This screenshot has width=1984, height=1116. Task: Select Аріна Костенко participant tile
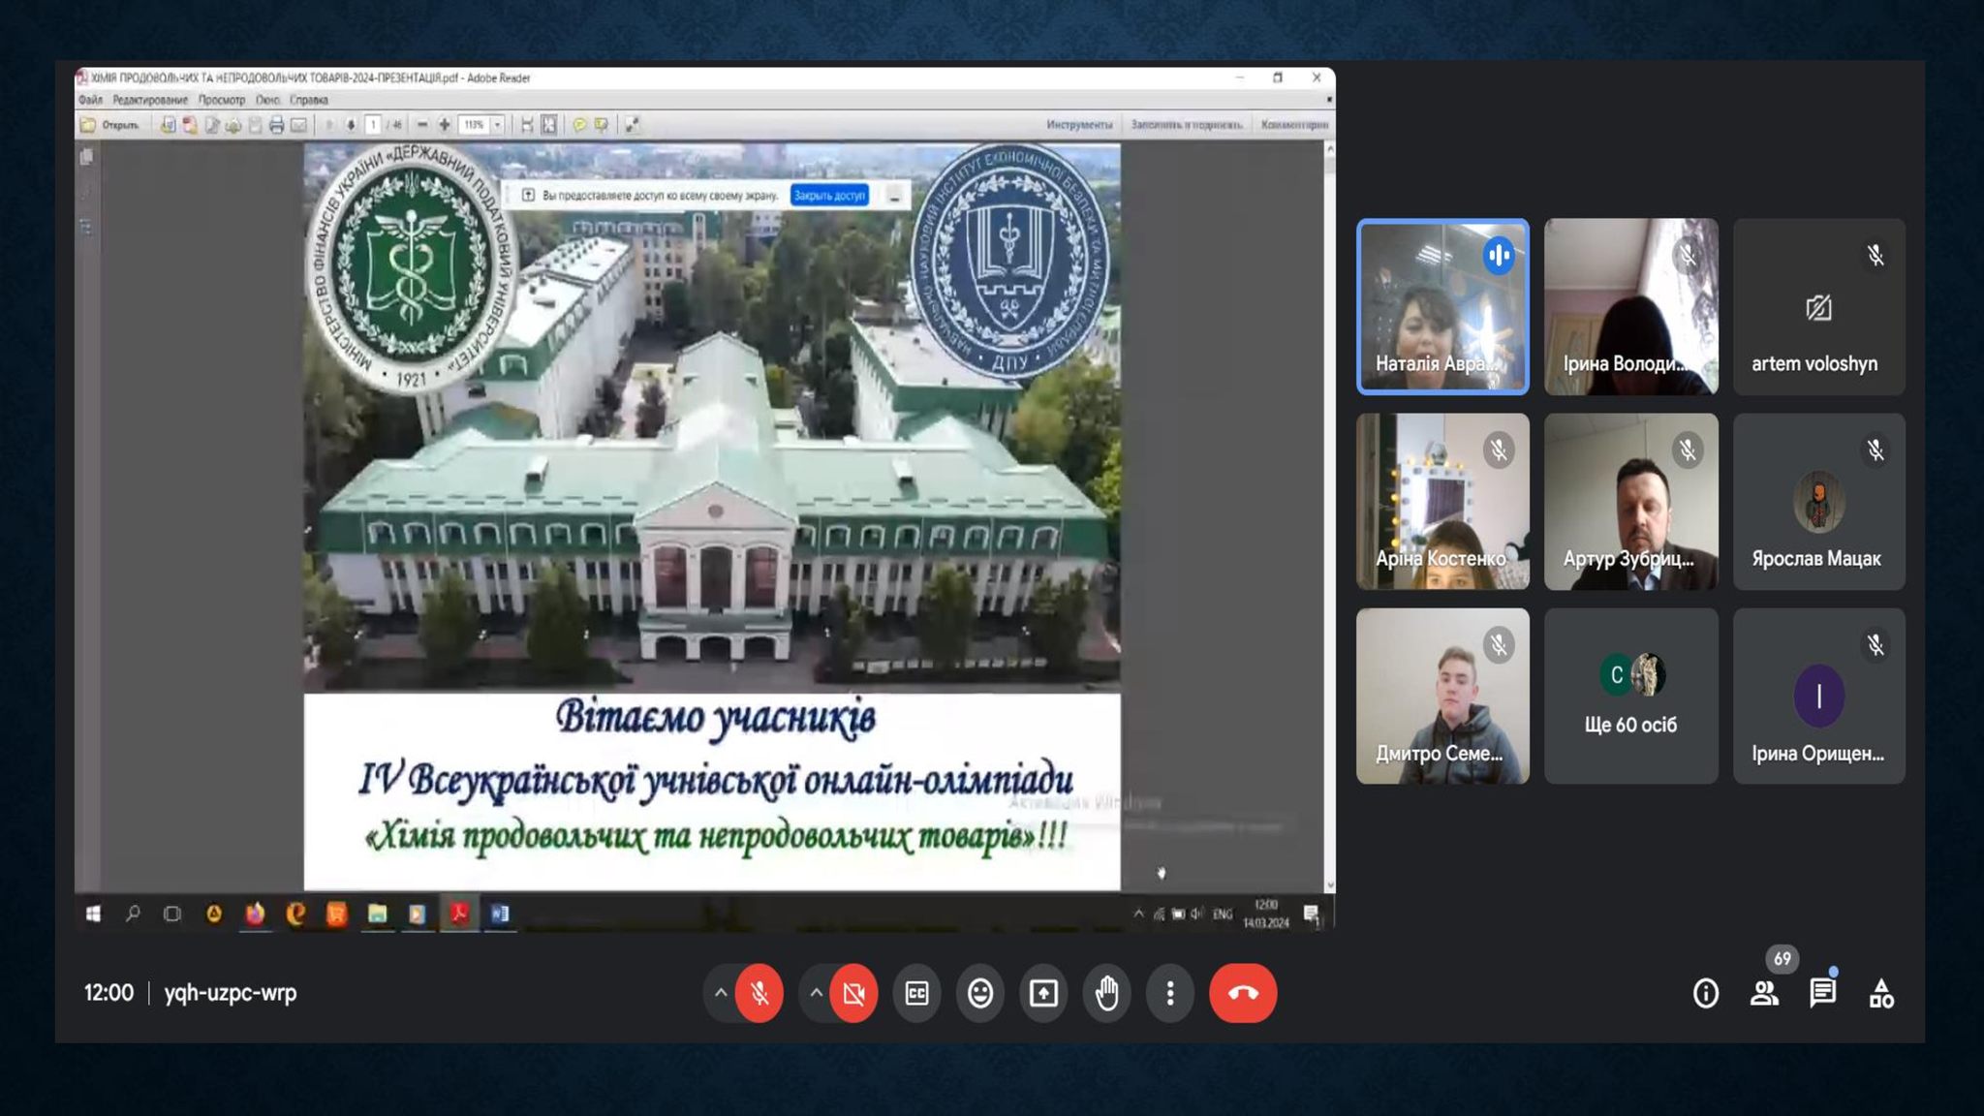pyautogui.click(x=1442, y=502)
